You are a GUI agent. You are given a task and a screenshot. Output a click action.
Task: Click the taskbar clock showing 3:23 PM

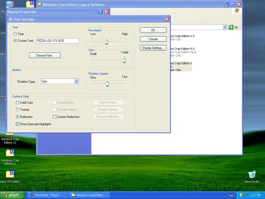tap(255, 195)
